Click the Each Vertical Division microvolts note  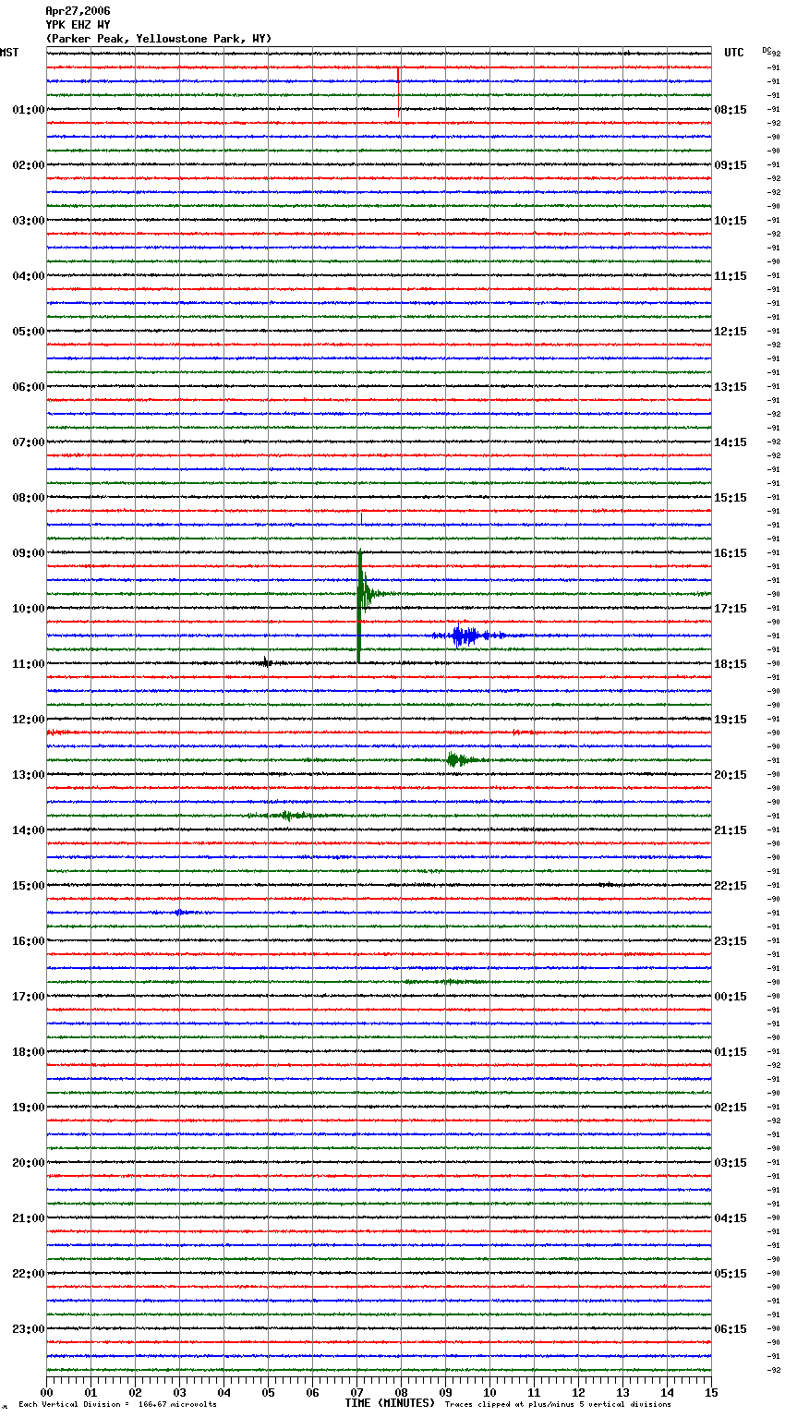click(118, 1404)
